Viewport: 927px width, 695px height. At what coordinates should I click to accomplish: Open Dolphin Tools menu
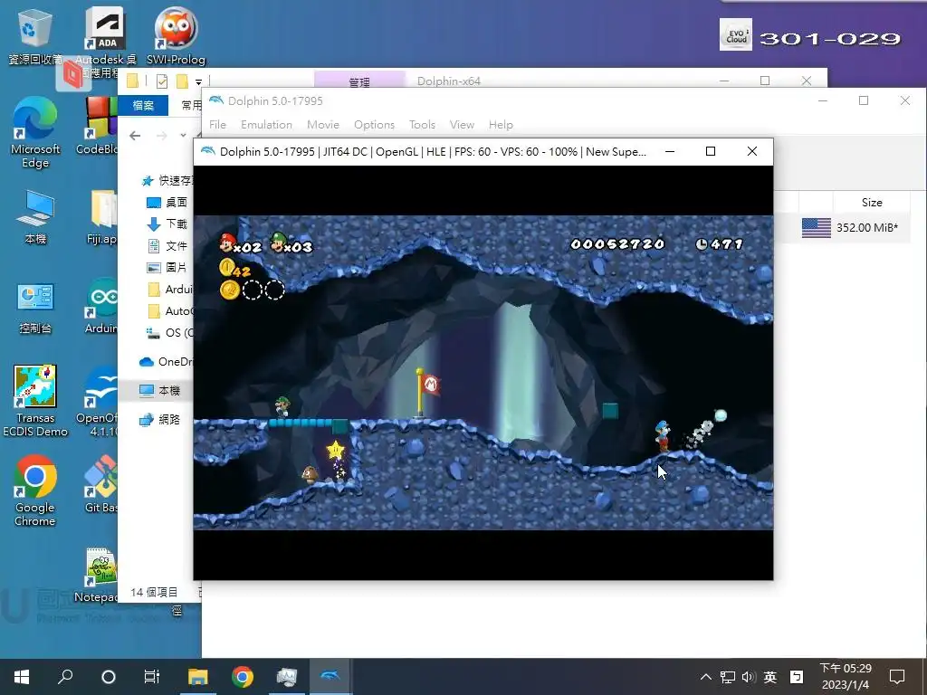[422, 125]
